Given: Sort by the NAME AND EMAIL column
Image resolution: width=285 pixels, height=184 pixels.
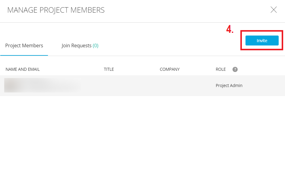Looking at the screenshot, I should point(22,69).
